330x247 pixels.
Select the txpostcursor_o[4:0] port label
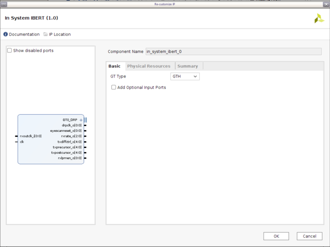(66, 153)
